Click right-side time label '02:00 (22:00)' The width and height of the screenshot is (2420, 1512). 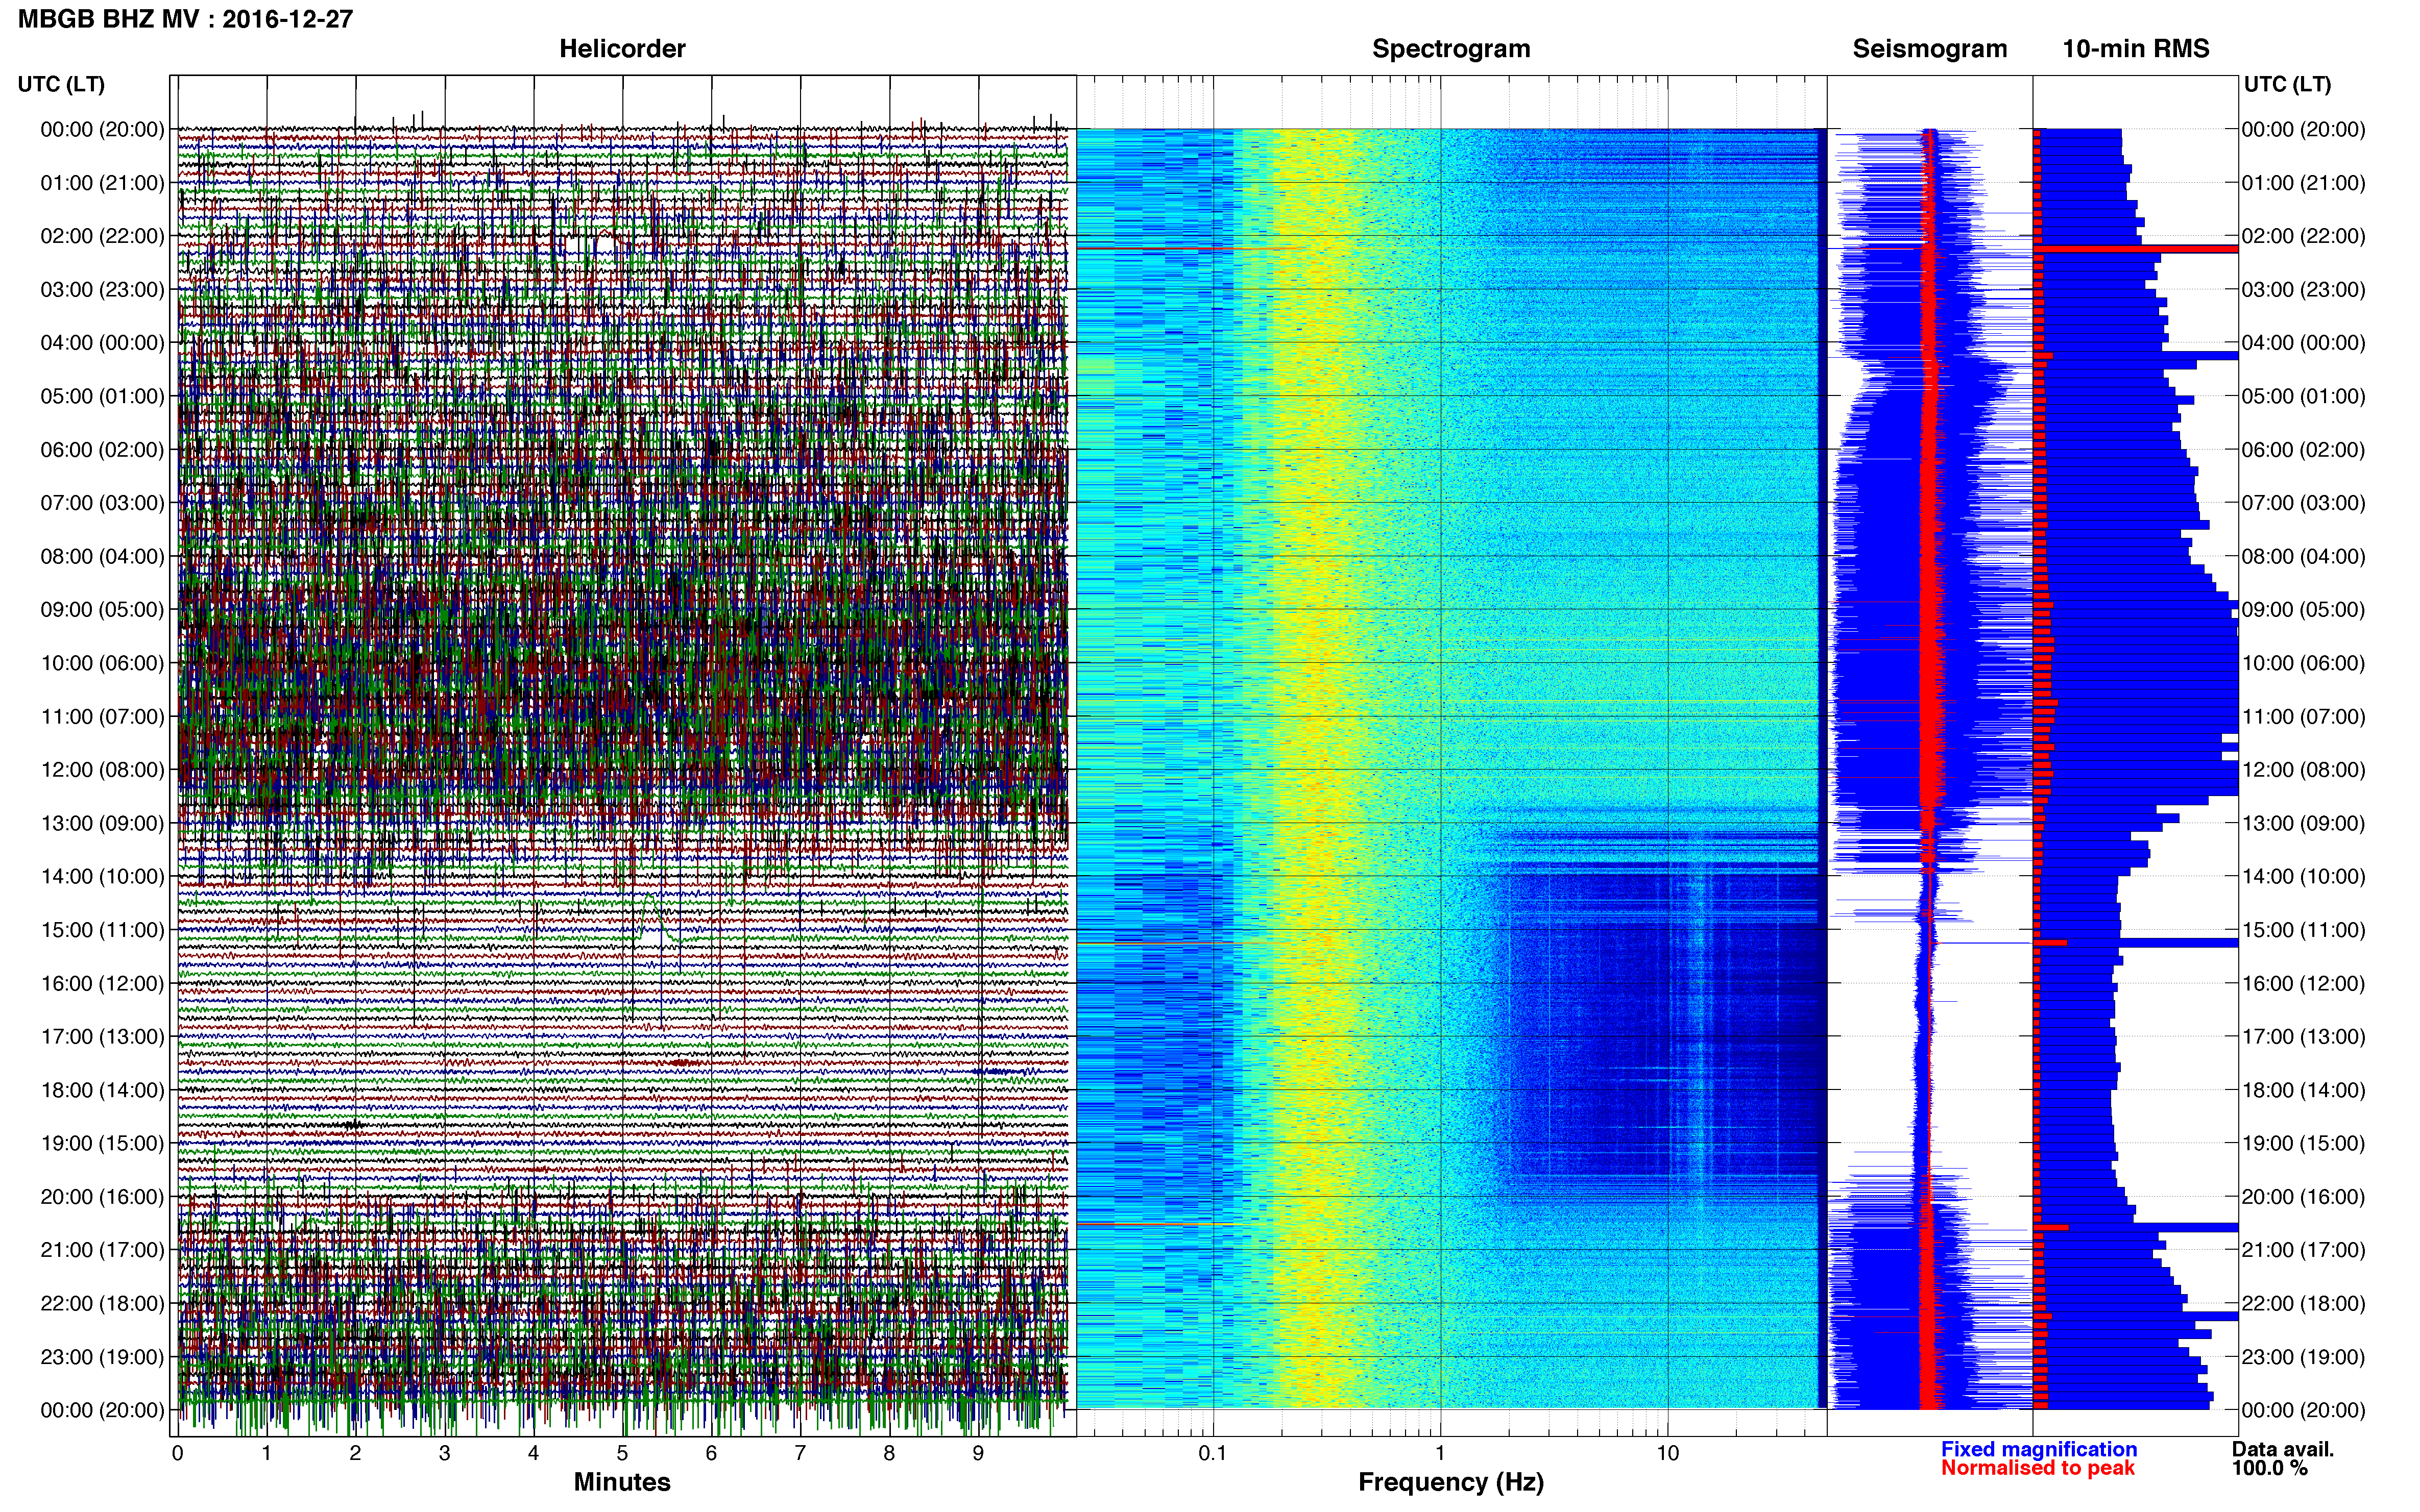pyautogui.click(x=2303, y=236)
